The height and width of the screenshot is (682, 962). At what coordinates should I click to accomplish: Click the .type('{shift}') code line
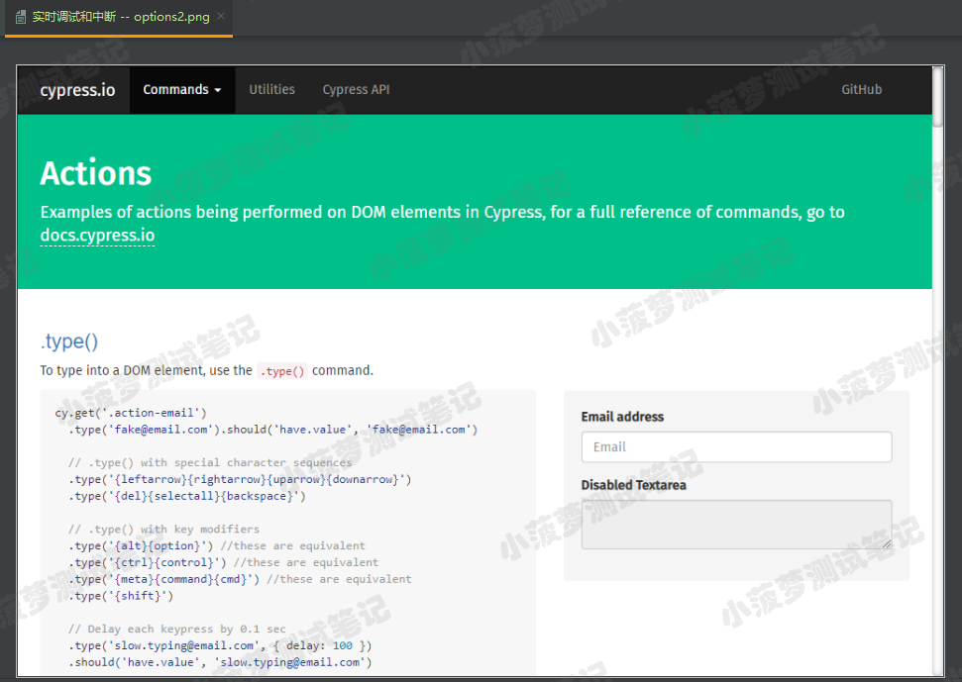pos(121,596)
